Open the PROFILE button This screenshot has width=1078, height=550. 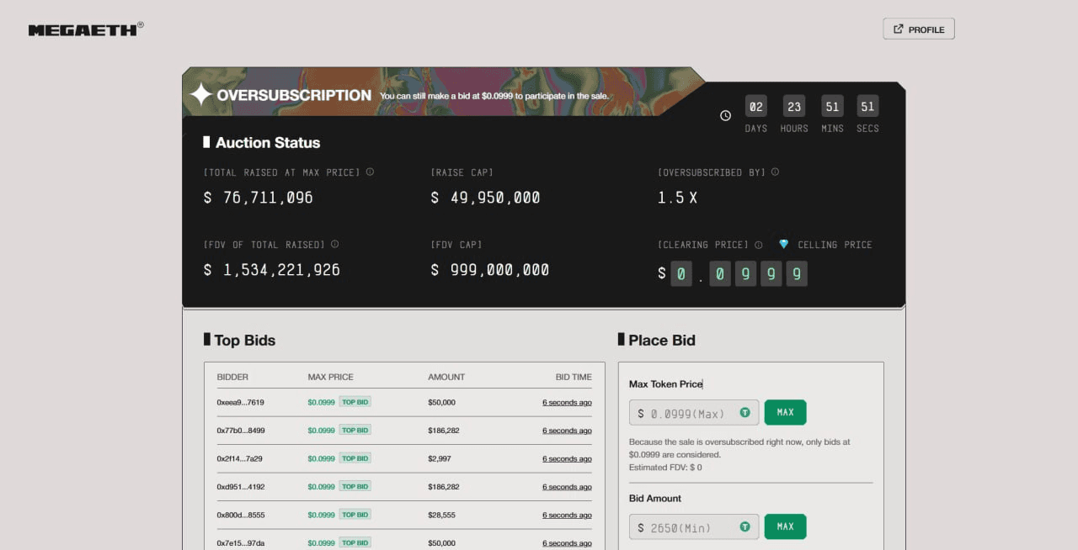(x=919, y=29)
